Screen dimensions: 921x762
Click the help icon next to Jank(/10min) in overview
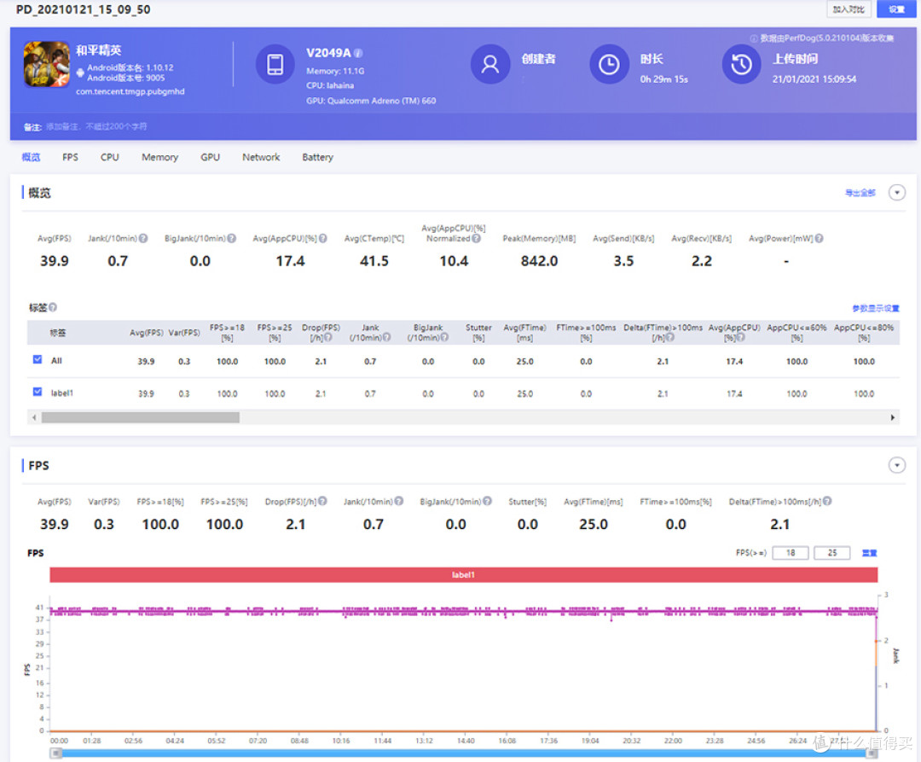143,239
